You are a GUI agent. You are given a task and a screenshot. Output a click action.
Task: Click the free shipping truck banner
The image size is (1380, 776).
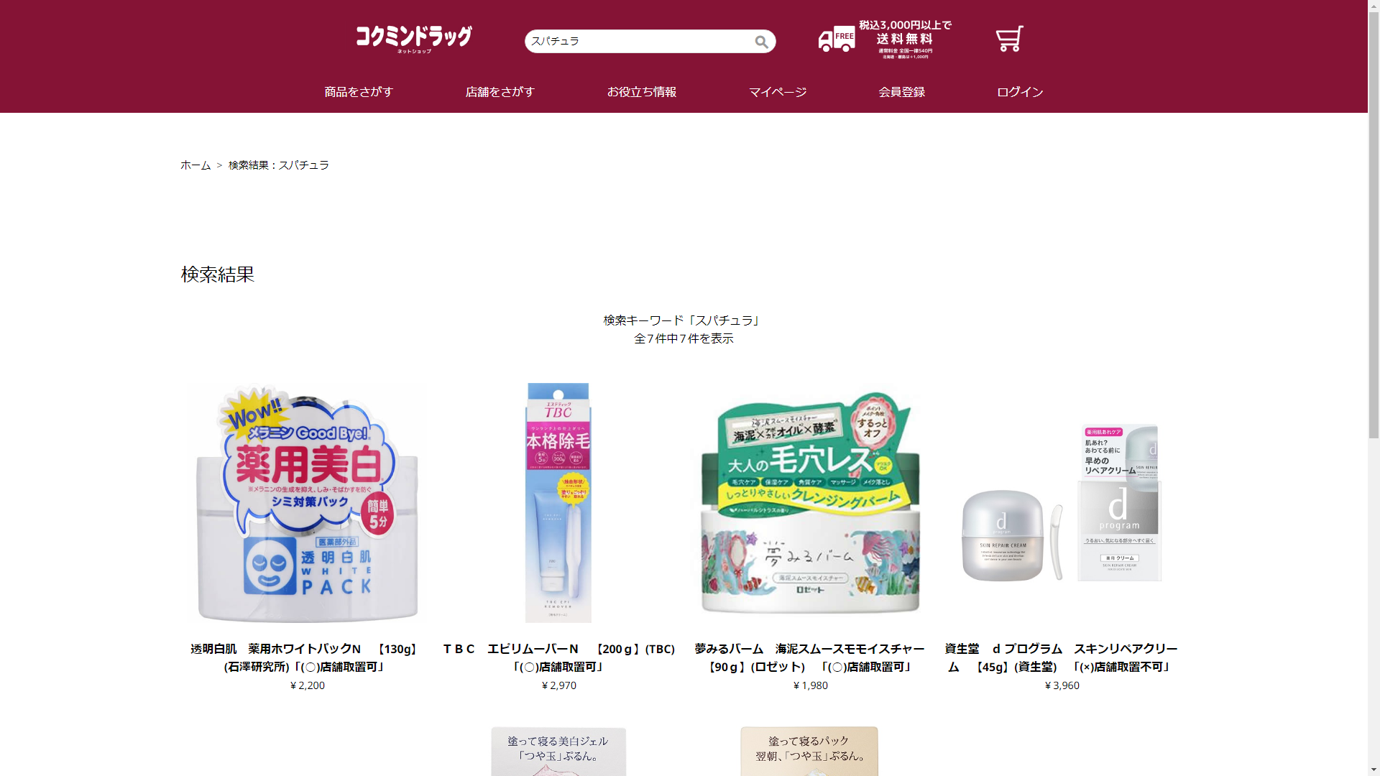(885, 40)
